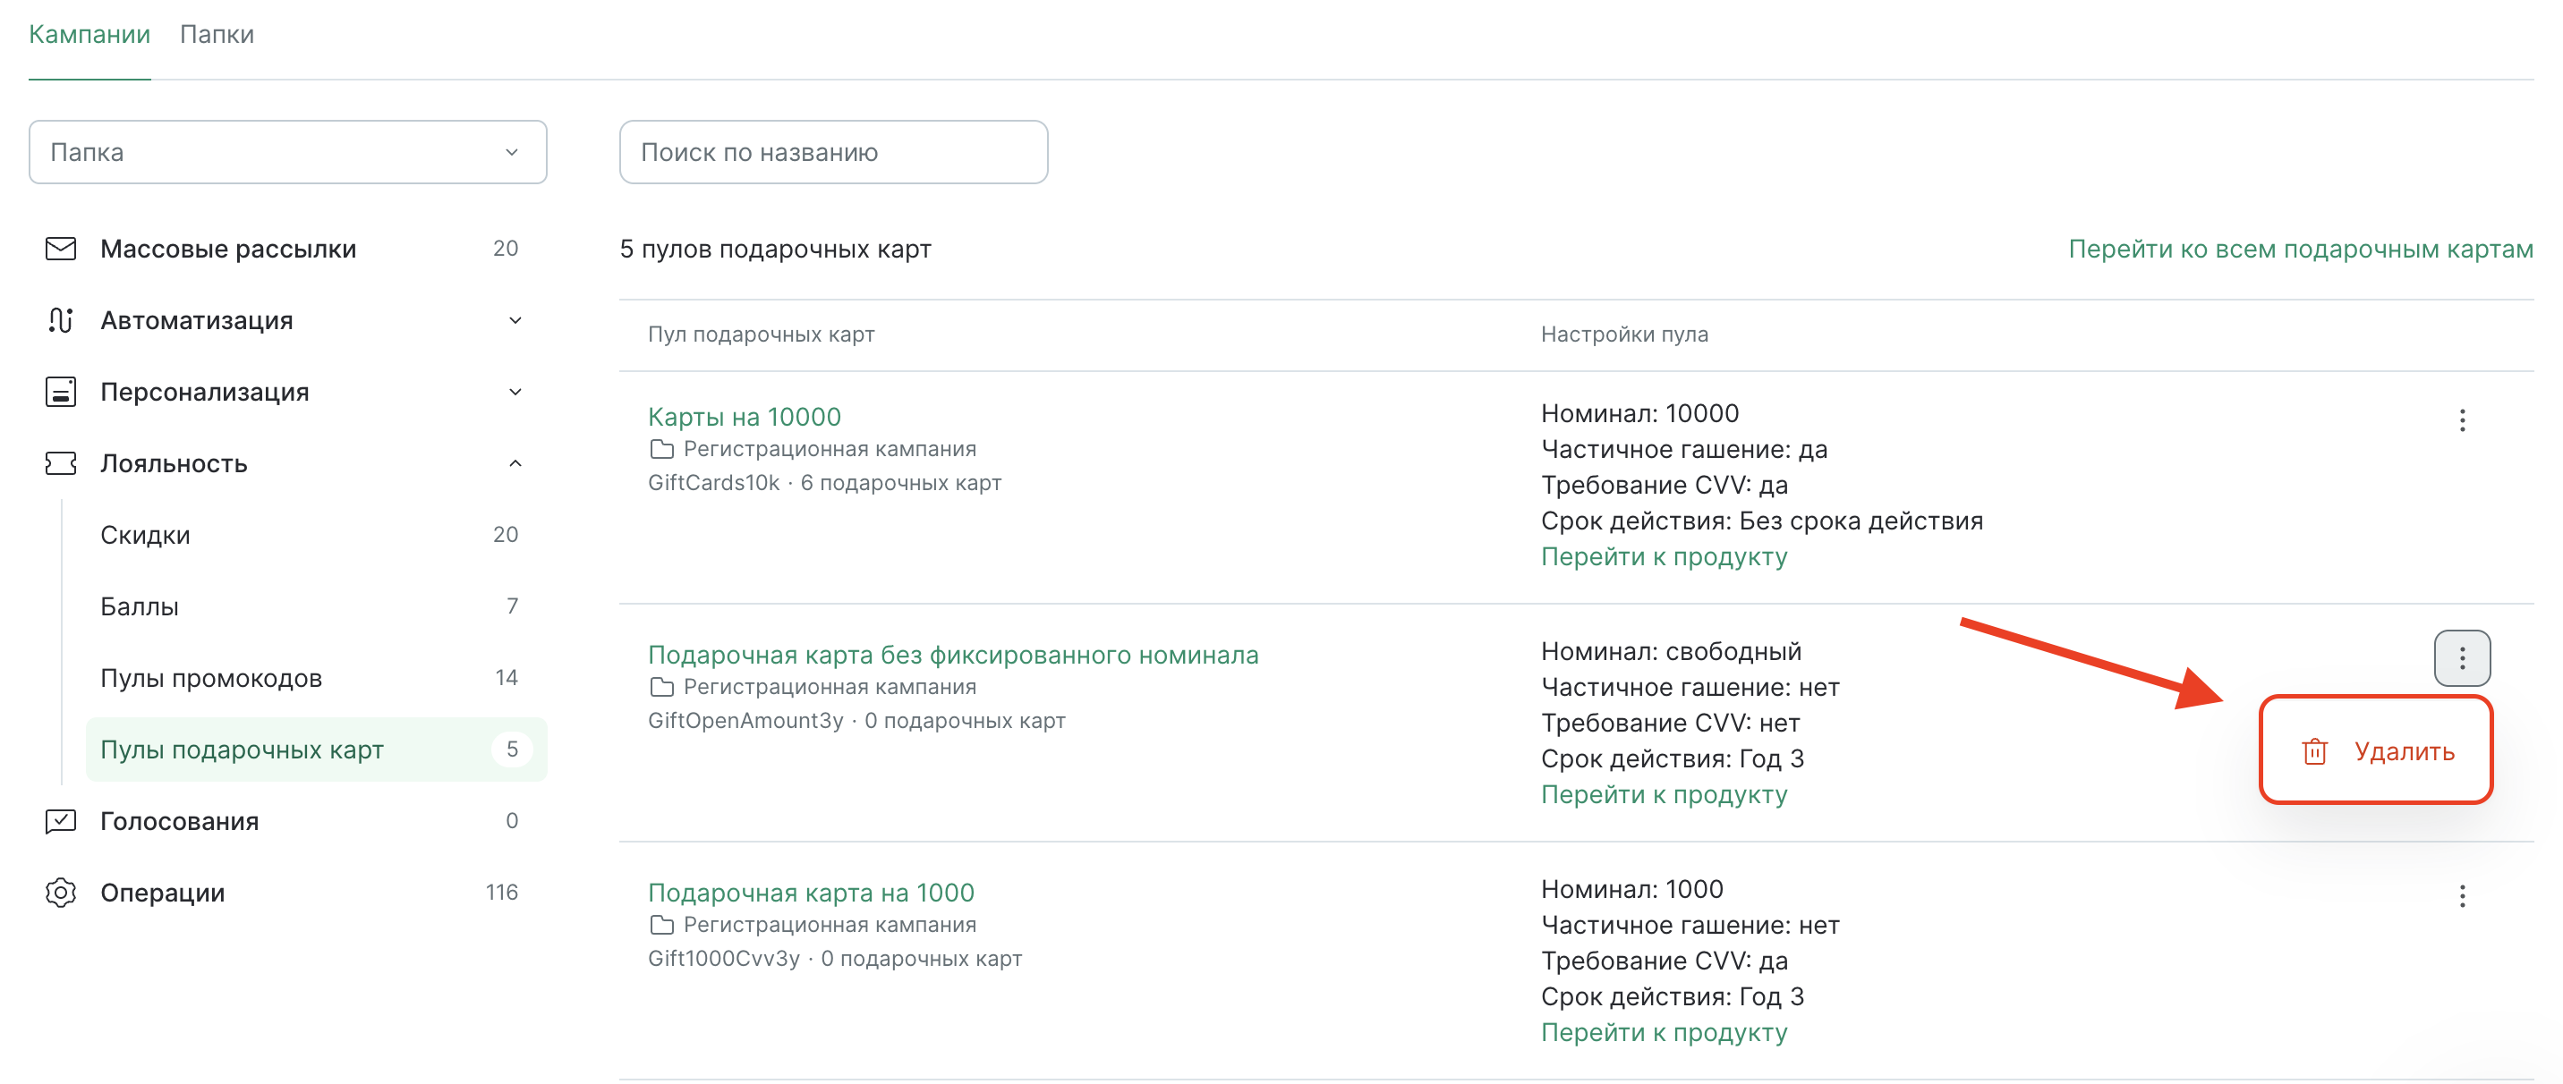This screenshot has height=1084, width=2563.
Task: Click the trash icon in delete popup
Action: click(2314, 752)
